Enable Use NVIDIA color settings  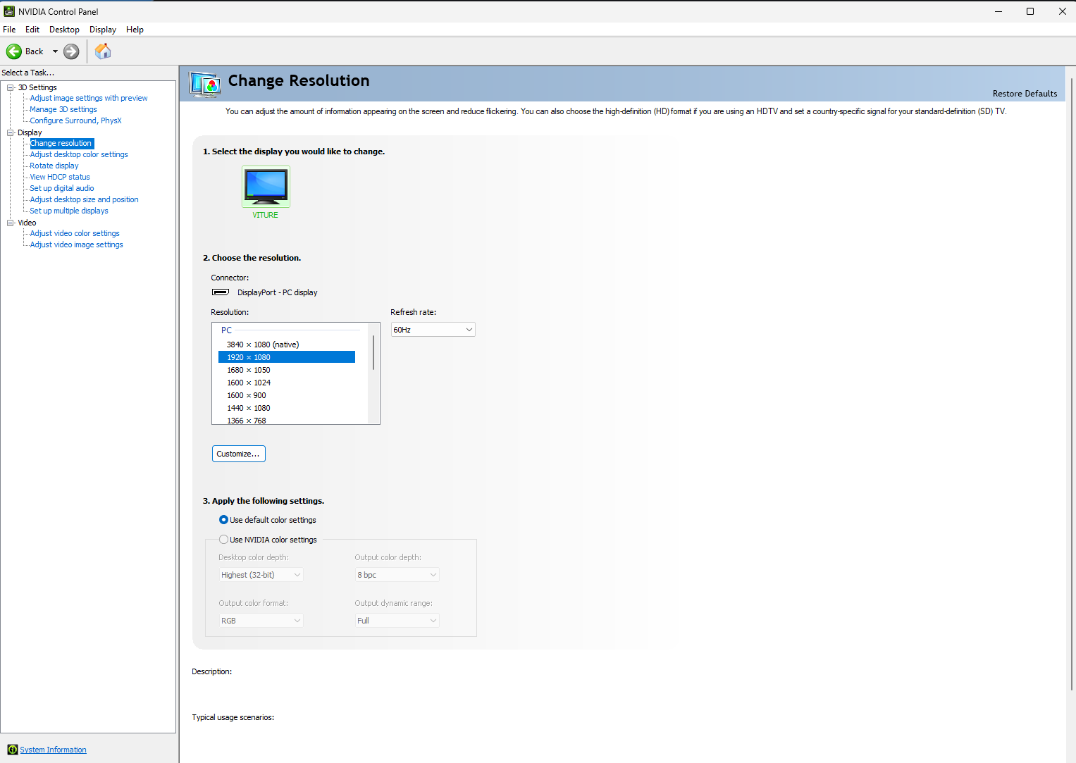(223, 540)
